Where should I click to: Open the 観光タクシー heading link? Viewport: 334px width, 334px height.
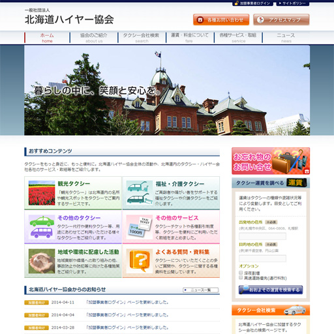(74, 184)
